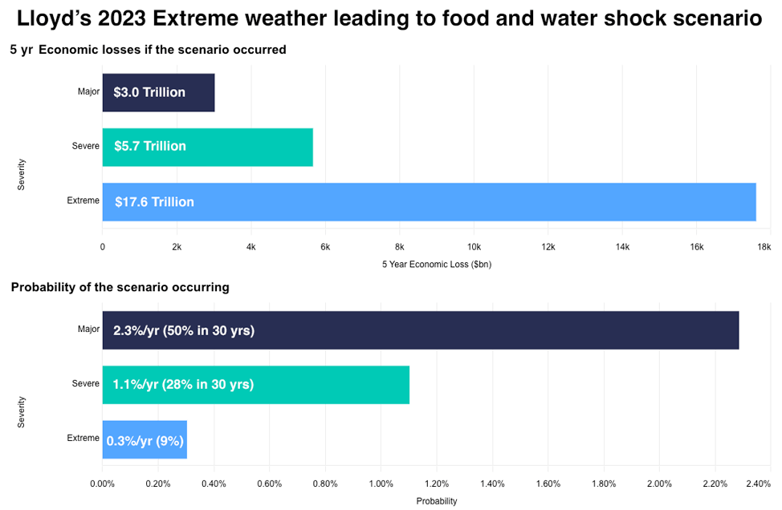Image resolution: width=782 pixels, height=510 pixels.
Task: Click the $17.6 Trillion Extreme loss bar
Action: coord(429,202)
